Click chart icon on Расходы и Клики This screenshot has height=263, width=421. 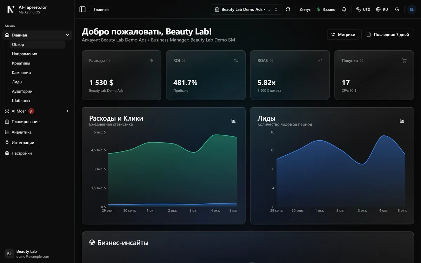tap(234, 121)
